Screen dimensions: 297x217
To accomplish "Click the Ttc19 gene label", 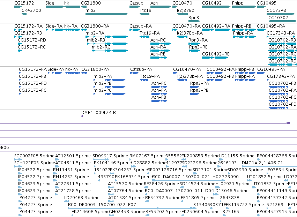I will [x=146, y=10].
